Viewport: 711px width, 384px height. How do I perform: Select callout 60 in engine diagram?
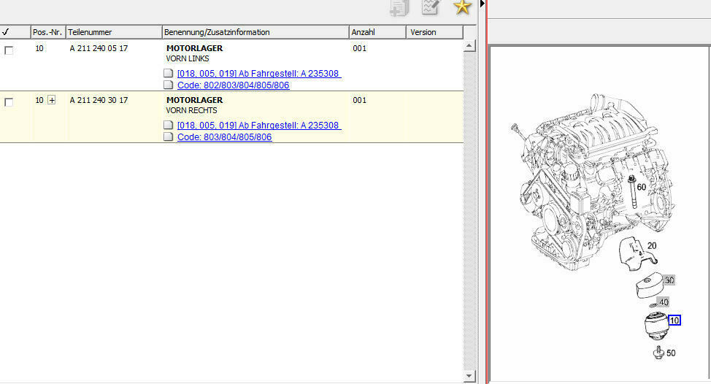pyautogui.click(x=641, y=187)
